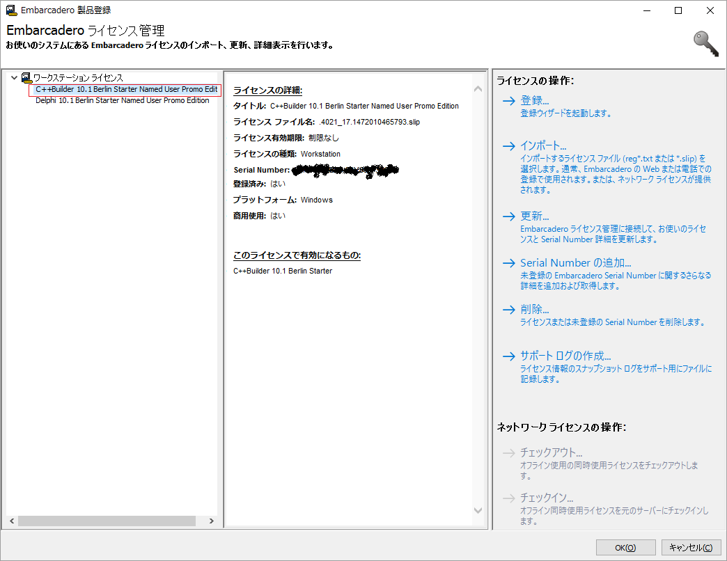
Task: Click the このライセンスで有効になるもの heading
Action: 297,255
